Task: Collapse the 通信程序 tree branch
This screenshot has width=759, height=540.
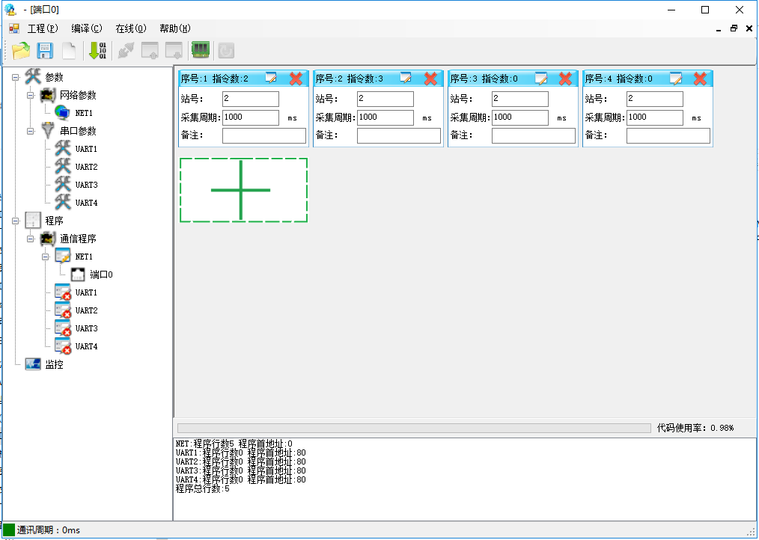Action: click(31, 239)
